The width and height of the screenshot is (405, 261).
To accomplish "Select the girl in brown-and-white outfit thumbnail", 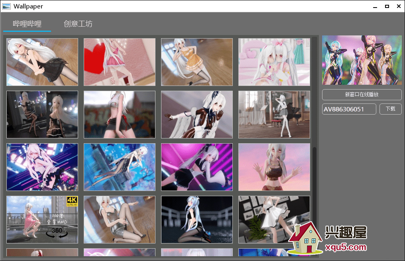I will point(197,115).
